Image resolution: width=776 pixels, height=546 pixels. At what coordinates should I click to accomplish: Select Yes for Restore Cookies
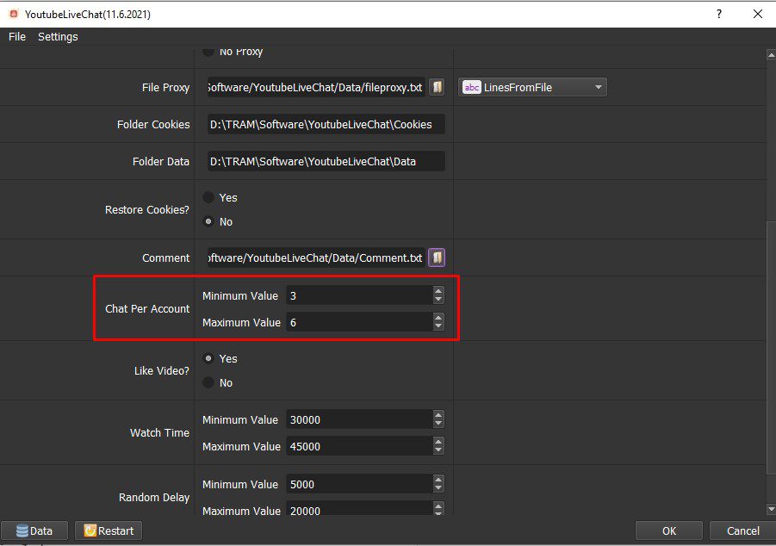[208, 197]
